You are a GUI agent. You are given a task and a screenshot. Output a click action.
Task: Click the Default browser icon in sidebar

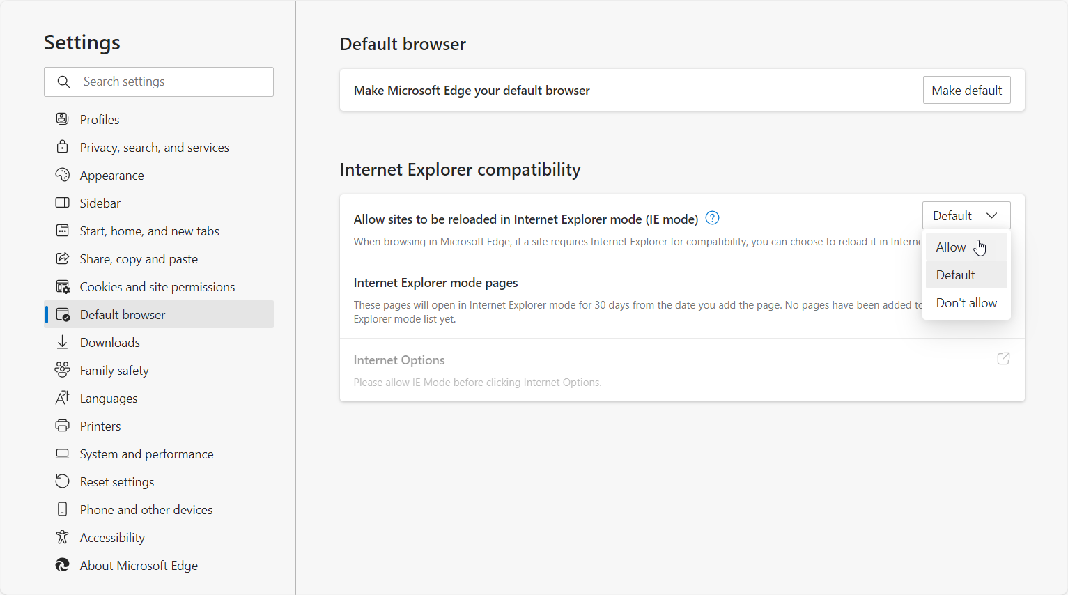(63, 314)
